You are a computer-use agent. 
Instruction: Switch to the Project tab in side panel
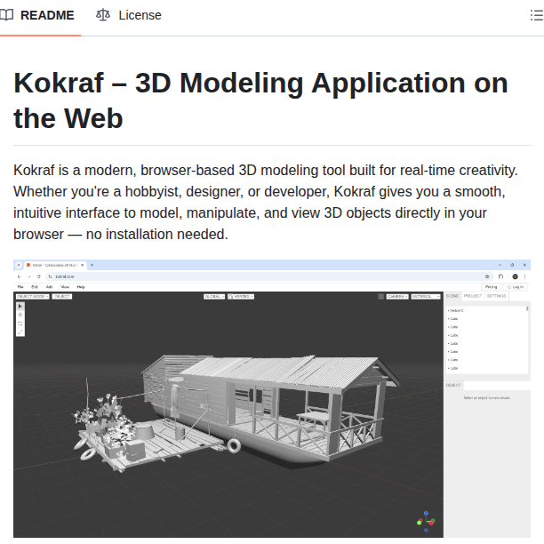tap(473, 296)
